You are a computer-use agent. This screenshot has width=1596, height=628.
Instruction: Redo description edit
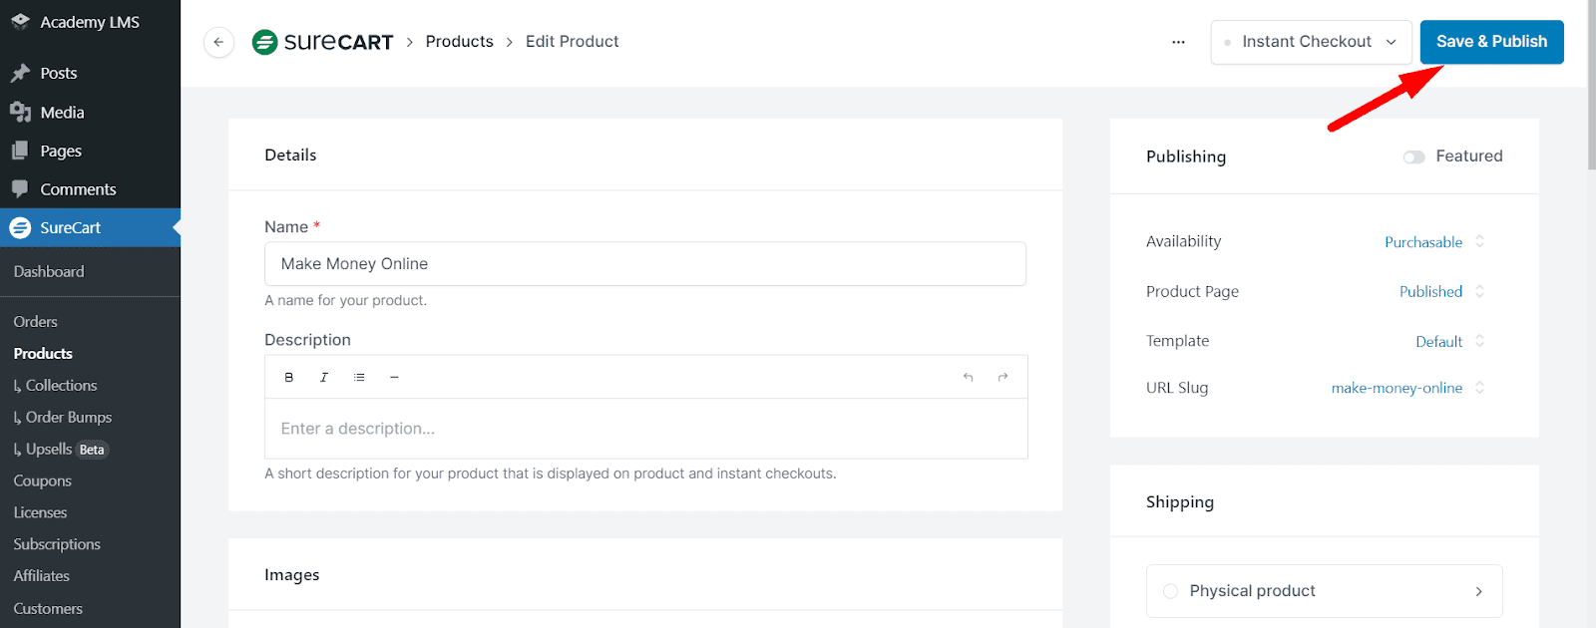pyautogui.click(x=1002, y=377)
